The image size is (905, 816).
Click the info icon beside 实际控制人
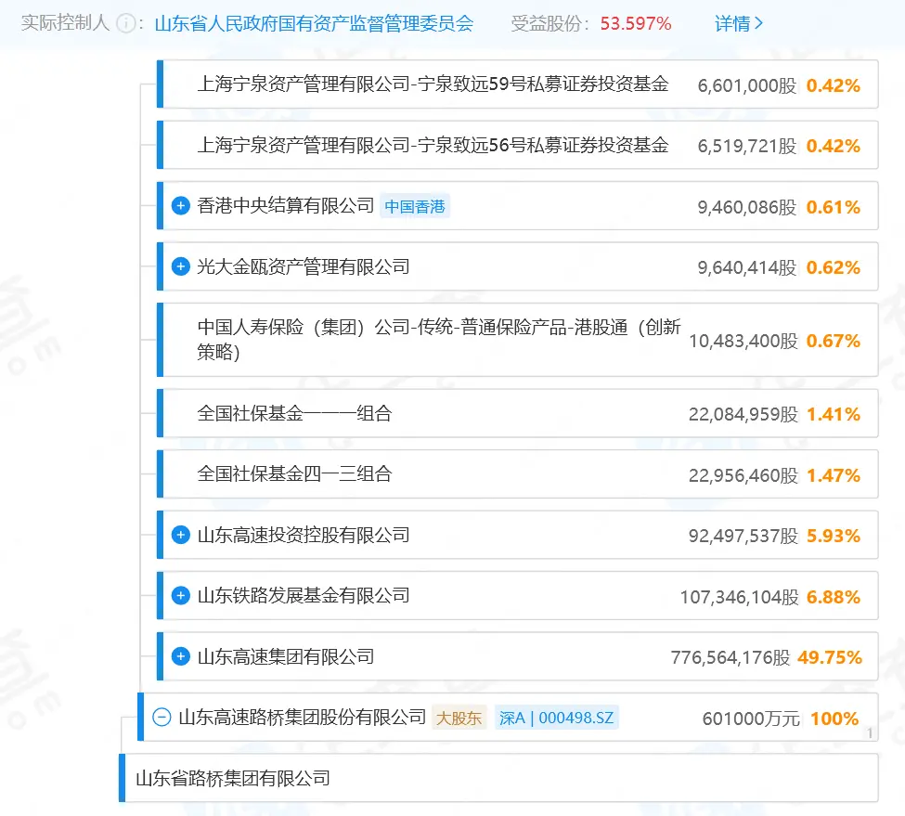click(x=125, y=23)
